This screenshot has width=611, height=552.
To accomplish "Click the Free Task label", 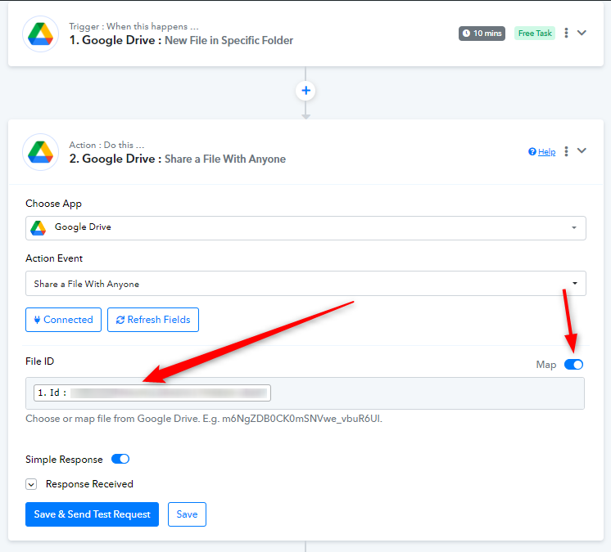I will (535, 34).
